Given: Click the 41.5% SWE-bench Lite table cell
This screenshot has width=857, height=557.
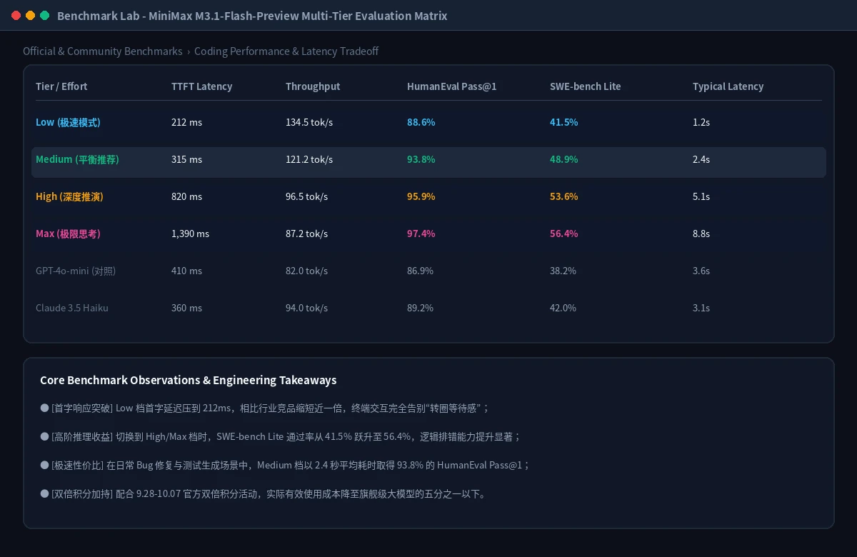Looking at the screenshot, I should (563, 122).
